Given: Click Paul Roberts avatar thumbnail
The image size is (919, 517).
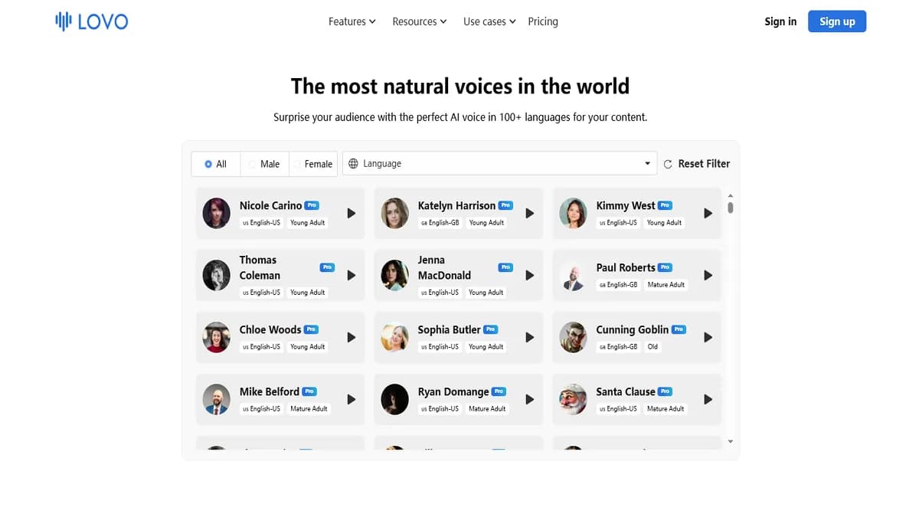Looking at the screenshot, I should tap(574, 276).
